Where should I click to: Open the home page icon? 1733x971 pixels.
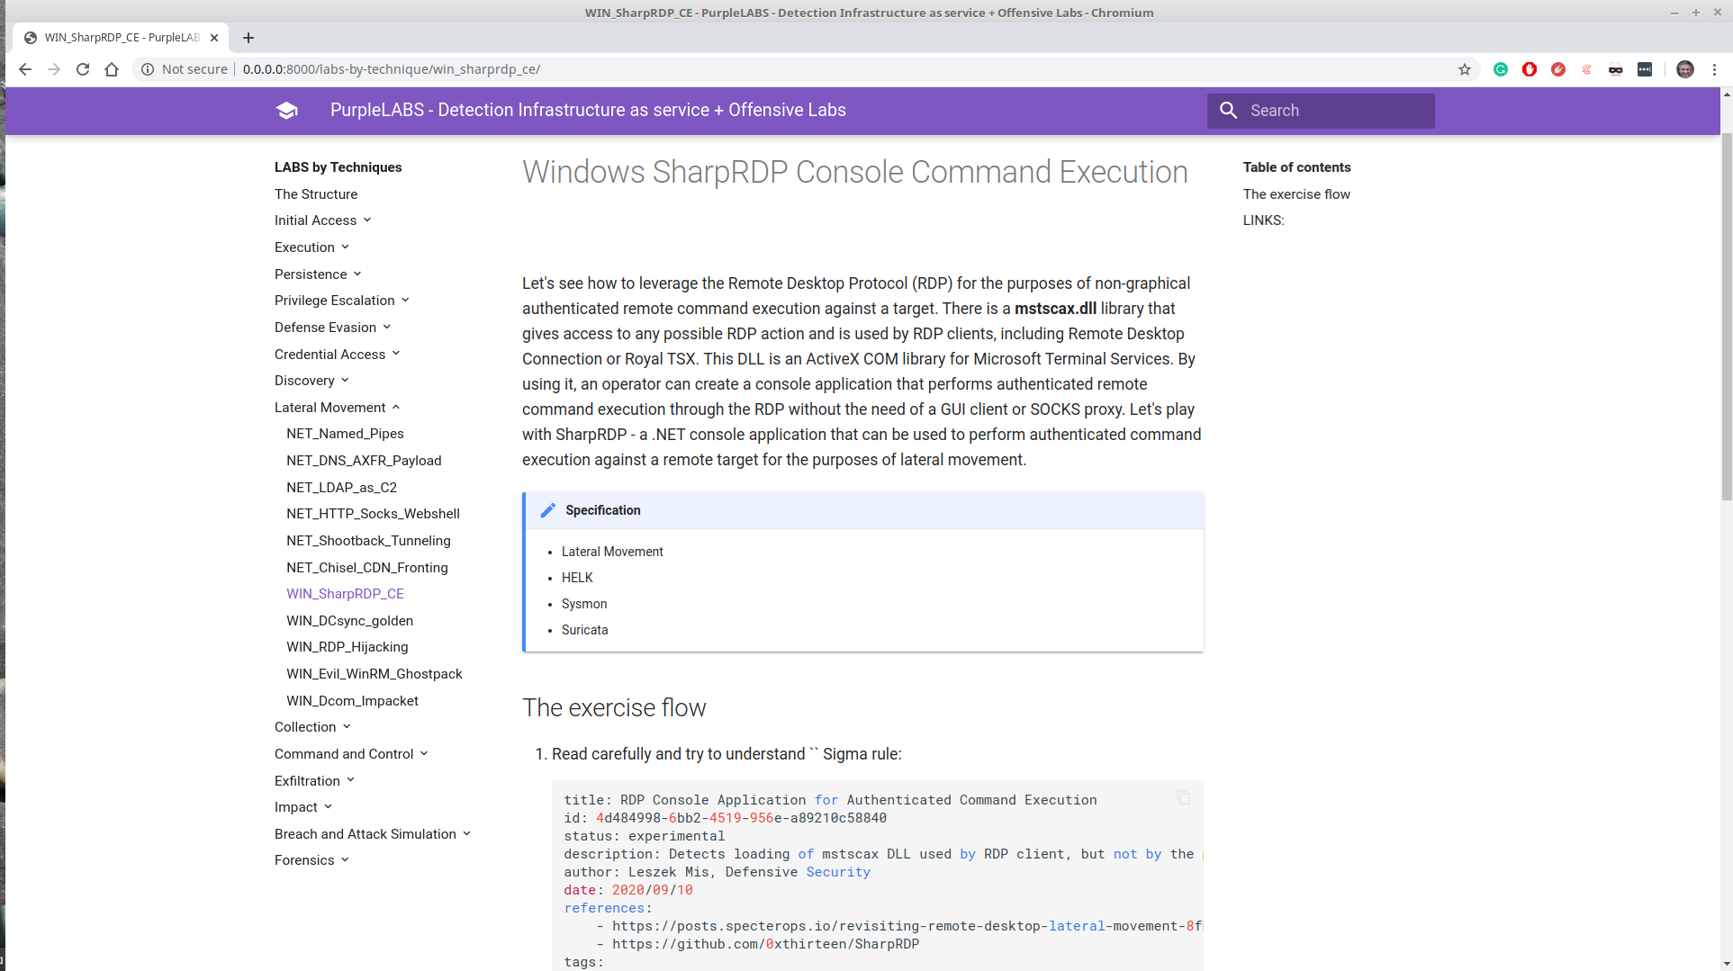[x=112, y=69]
